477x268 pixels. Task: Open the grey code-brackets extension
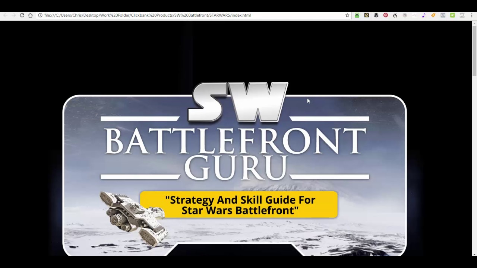(443, 15)
